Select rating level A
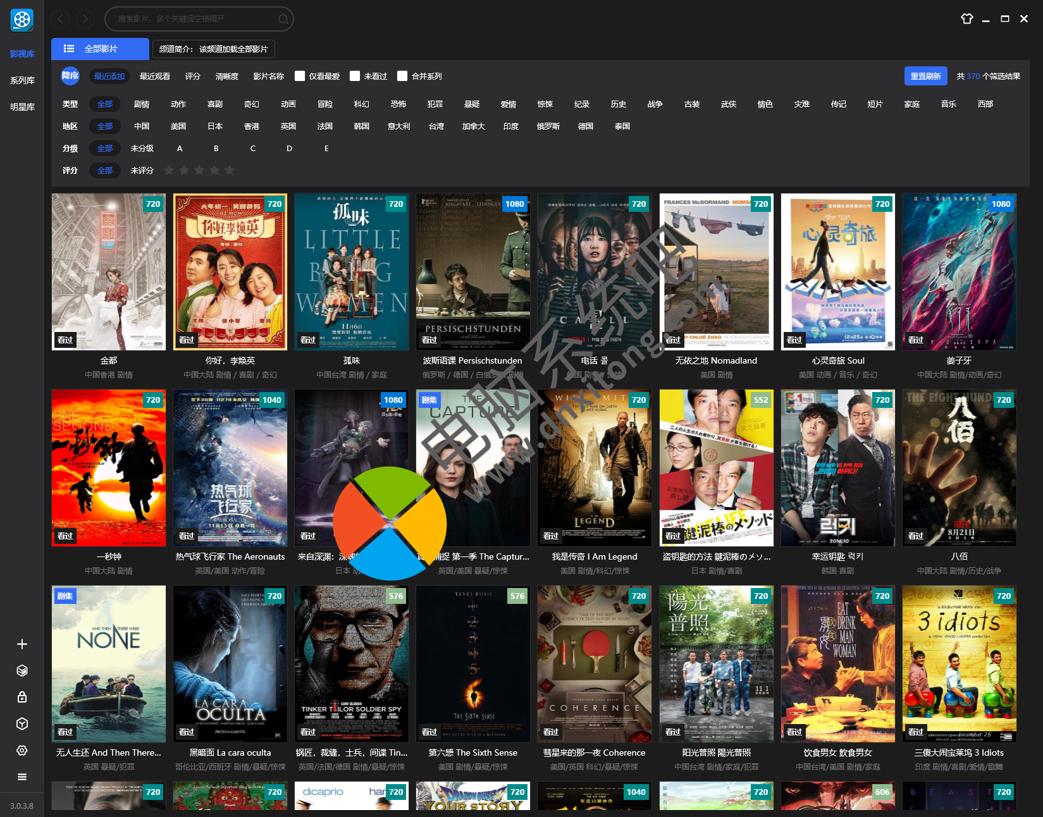The width and height of the screenshot is (1043, 817). click(x=180, y=148)
